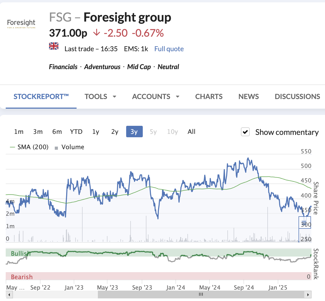325x301 pixels.
Task: Click the May '24 x-axis label
Action: tap(210, 287)
